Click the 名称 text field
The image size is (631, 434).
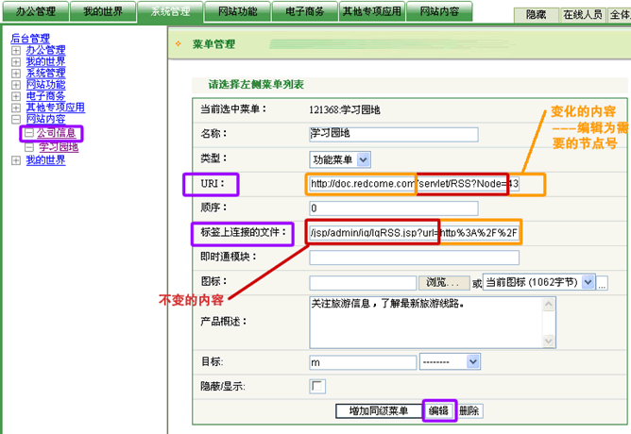[394, 134]
